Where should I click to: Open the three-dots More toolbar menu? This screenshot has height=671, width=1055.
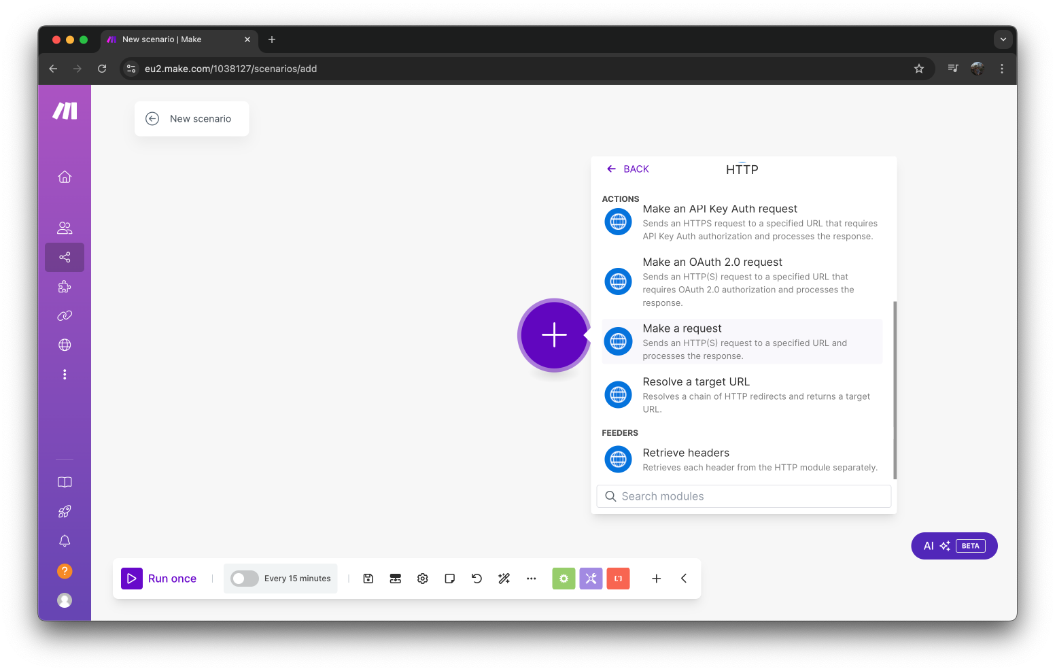coord(532,579)
